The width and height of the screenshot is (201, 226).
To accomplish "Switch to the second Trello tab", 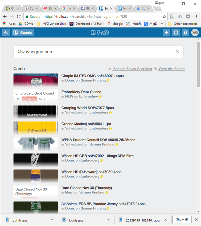I will click(x=124, y=8).
